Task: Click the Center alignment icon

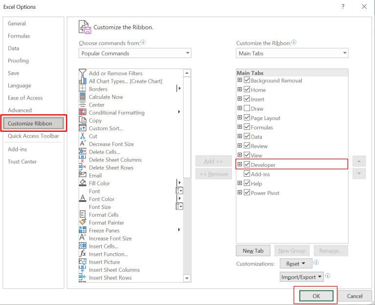Action: pyautogui.click(x=83, y=104)
